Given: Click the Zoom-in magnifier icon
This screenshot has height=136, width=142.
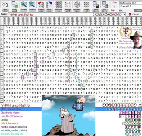Looking at the screenshot, I should (x=24, y=5).
